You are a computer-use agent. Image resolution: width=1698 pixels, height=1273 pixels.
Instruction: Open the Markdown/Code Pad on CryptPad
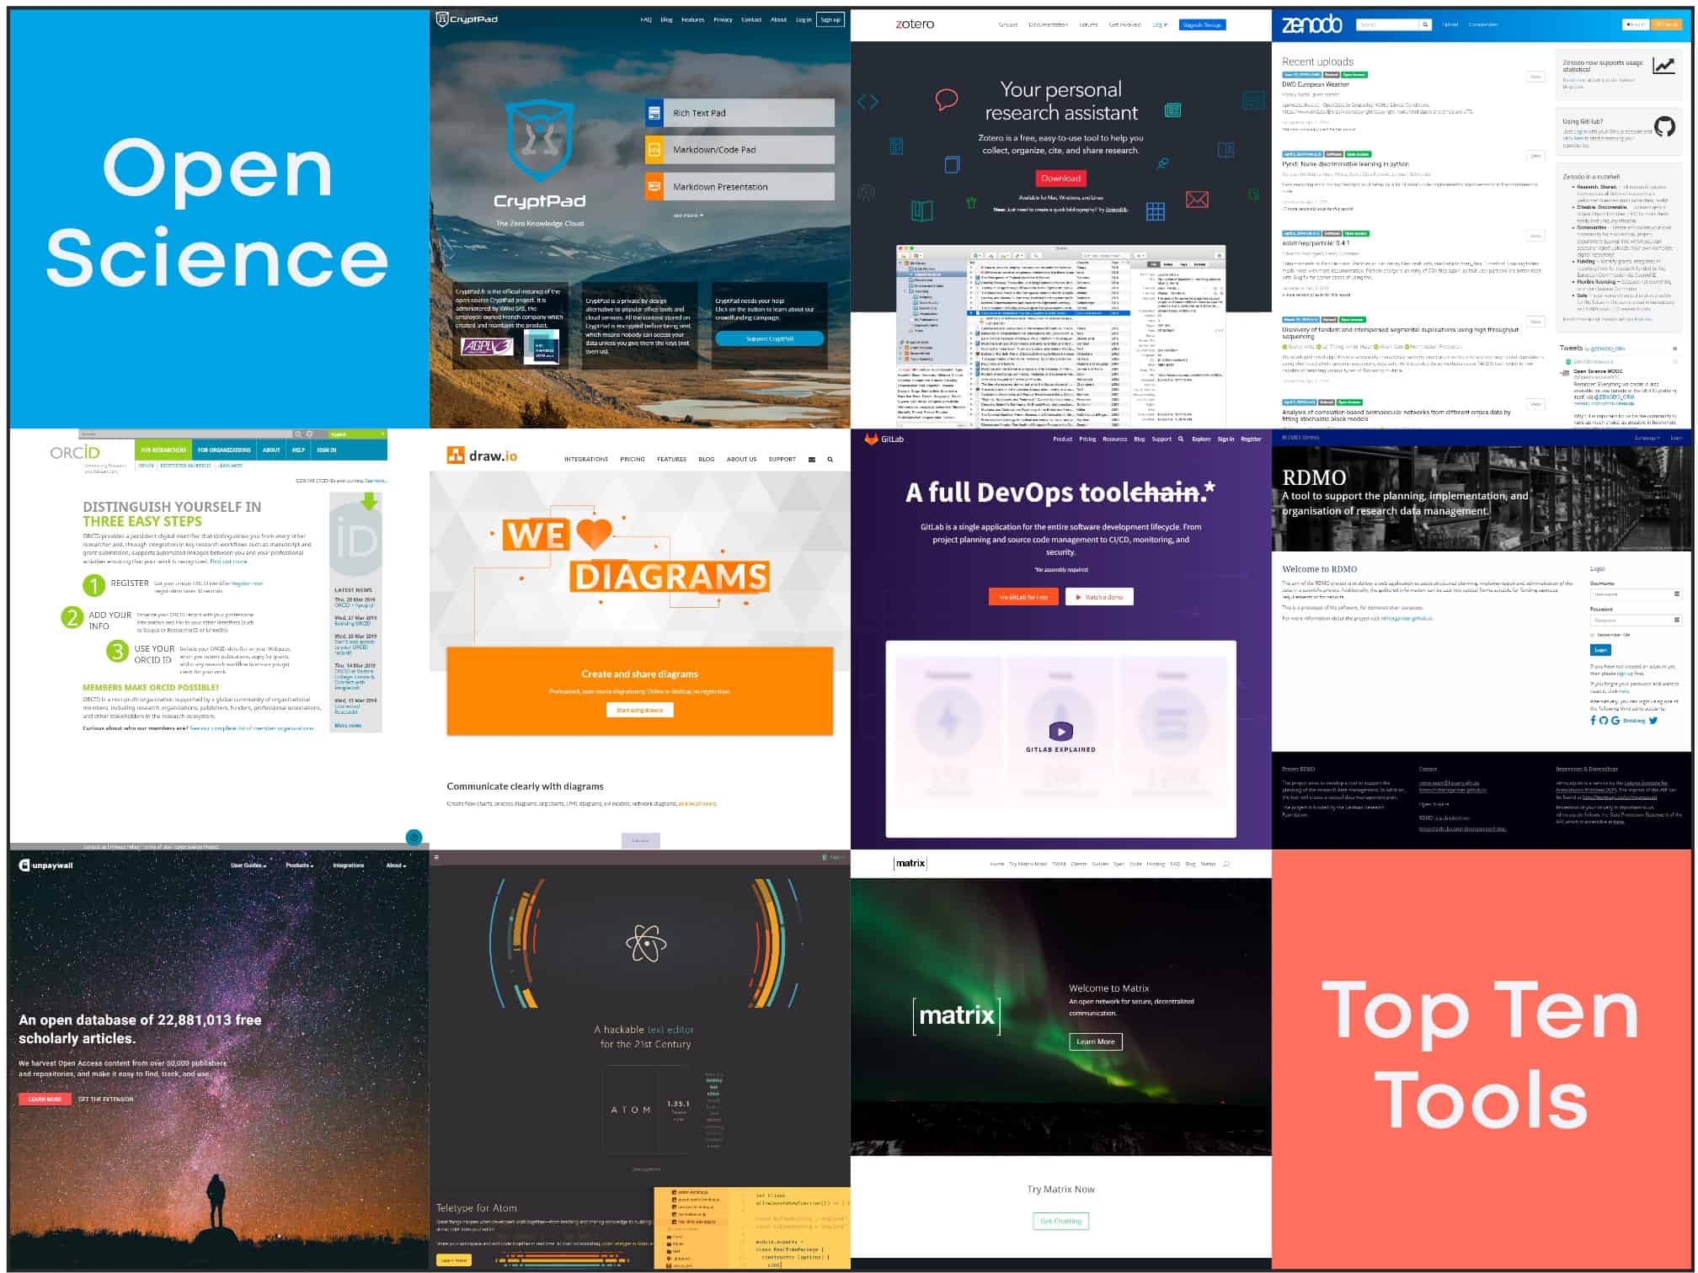[x=653, y=149]
